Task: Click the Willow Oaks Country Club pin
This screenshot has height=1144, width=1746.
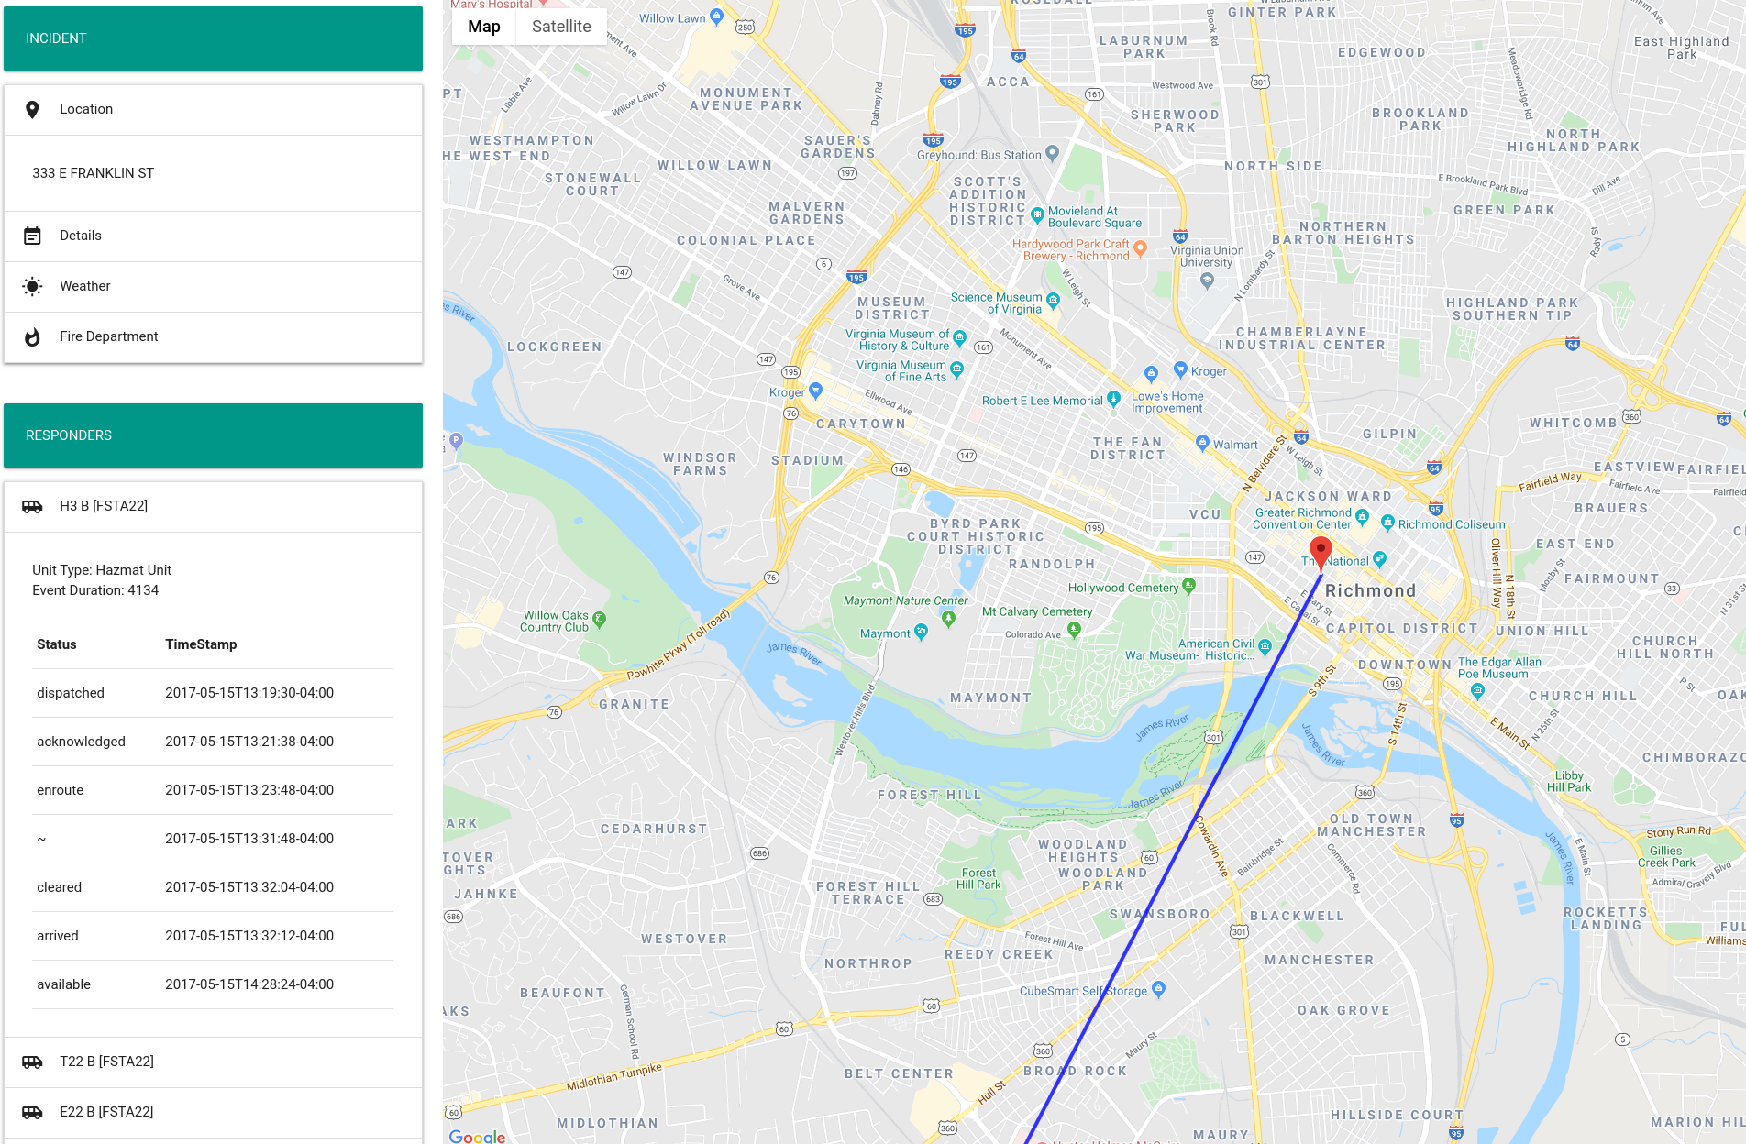Action: coord(599,619)
